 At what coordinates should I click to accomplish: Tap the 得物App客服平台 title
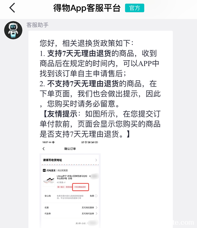pyautogui.click(x=87, y=8)
